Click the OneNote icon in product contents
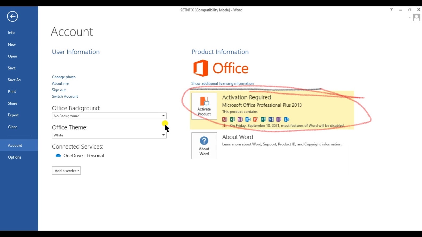The width and height of the screenshot is (422, 237). 240,119
